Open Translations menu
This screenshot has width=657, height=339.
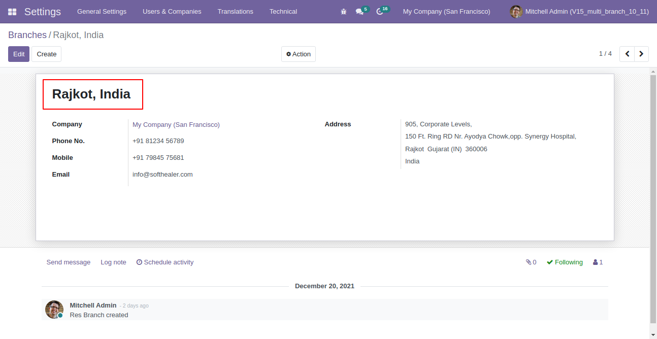click(x=235, y=12)
